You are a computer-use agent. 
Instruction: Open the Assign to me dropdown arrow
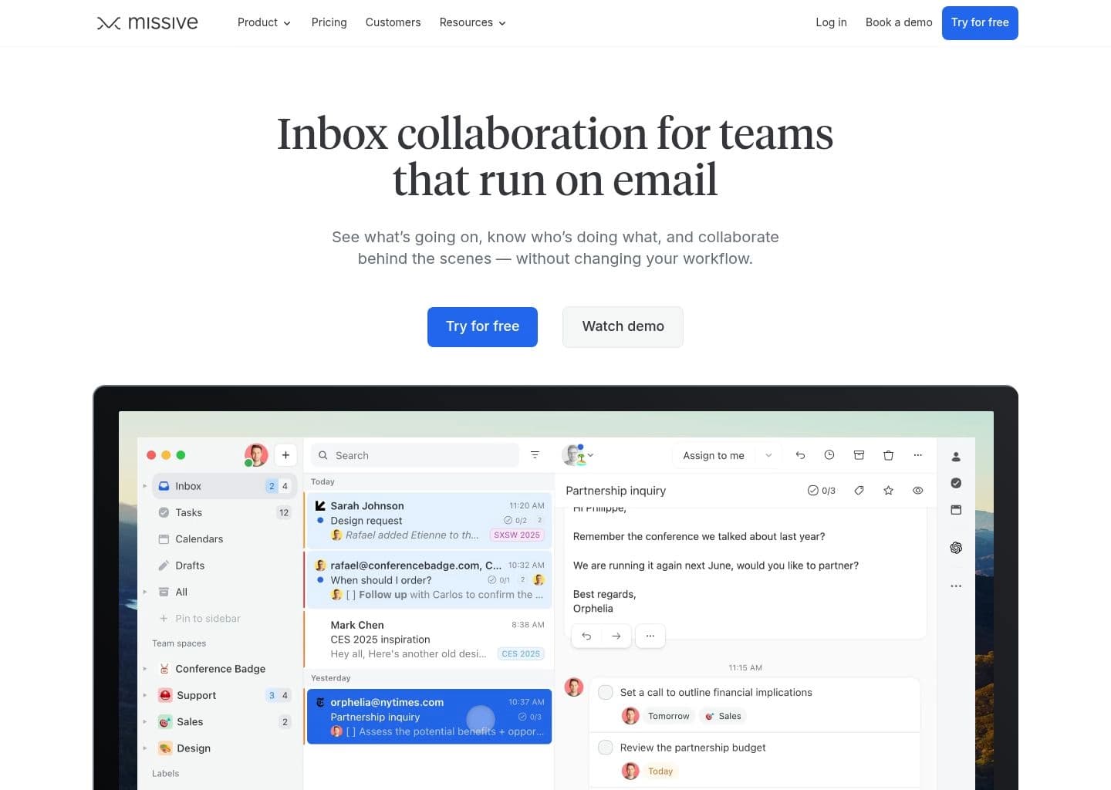click(x=768, y=455)
